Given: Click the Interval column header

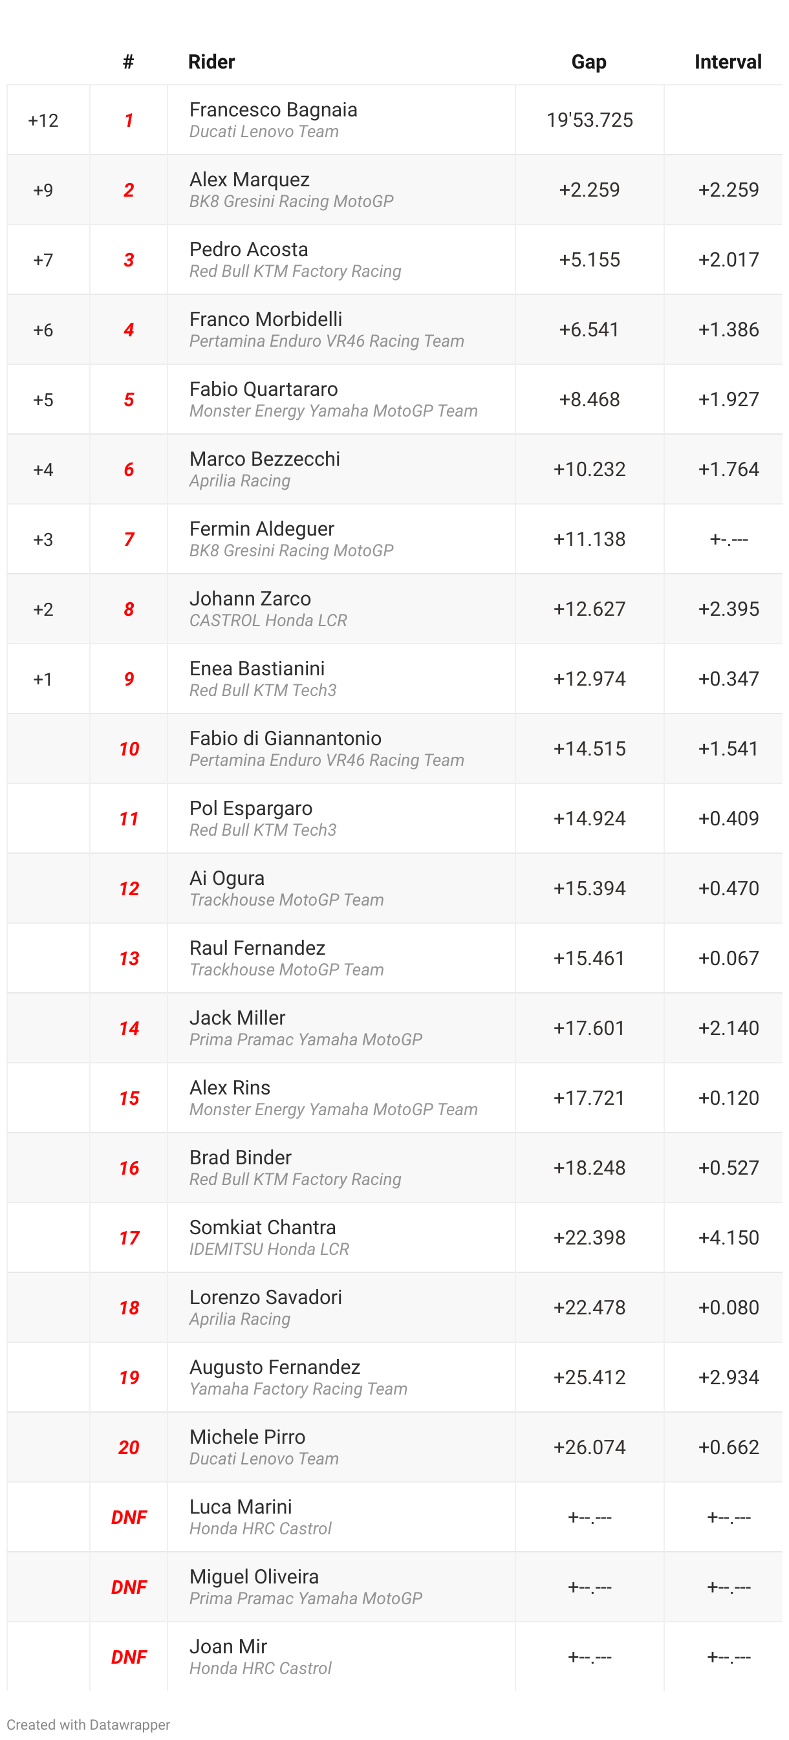Looking at the screenshot, I should point(728,62).
